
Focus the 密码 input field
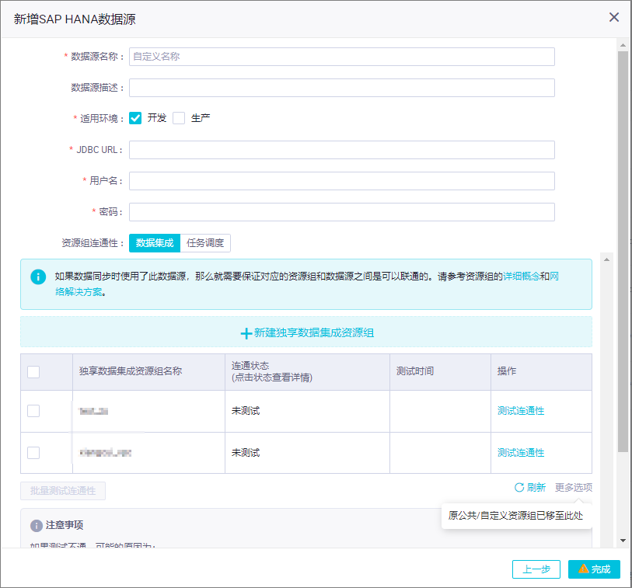click(x=342, y=212)
